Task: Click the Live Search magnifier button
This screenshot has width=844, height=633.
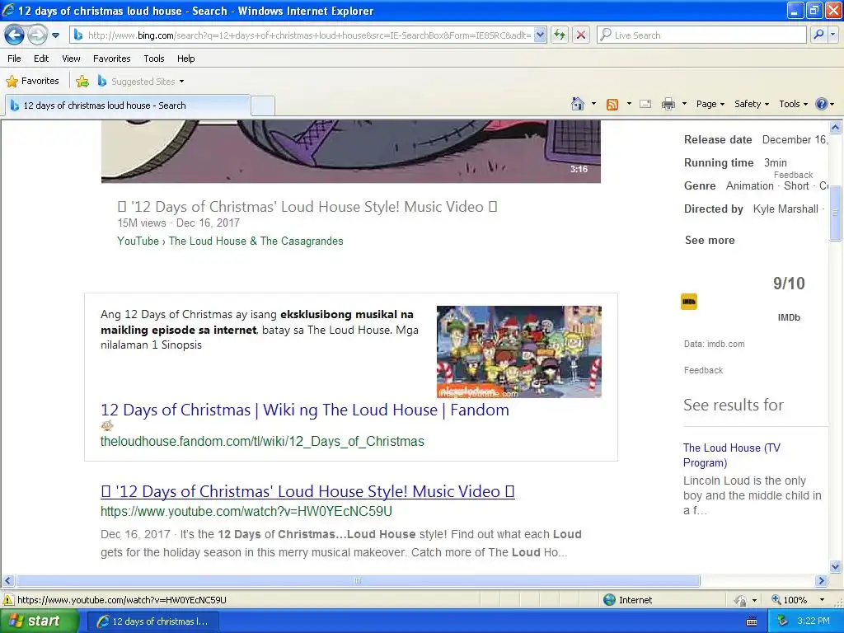Action: pyautogui.click(x=818, y=35)
